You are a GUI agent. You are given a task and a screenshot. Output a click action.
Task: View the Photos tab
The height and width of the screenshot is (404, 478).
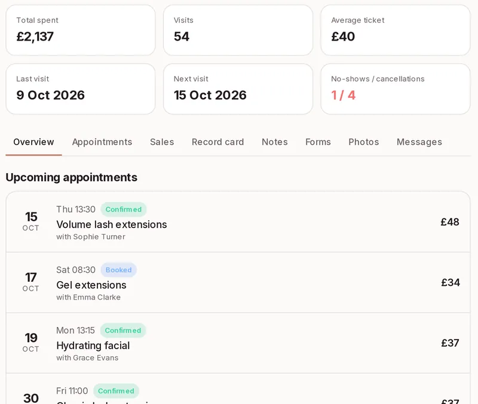(x=364, y=142)
